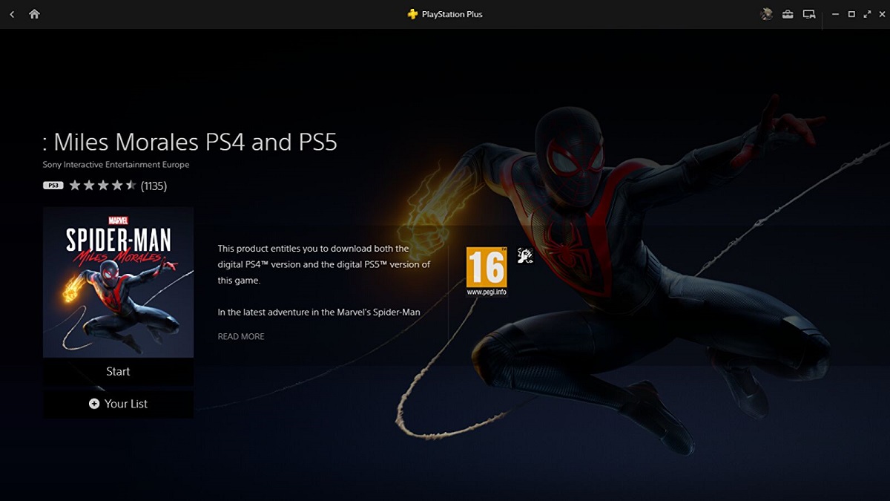Click the Spider-Man Miles Morales cover art
The image size is (890, 501).
[118, 282]
